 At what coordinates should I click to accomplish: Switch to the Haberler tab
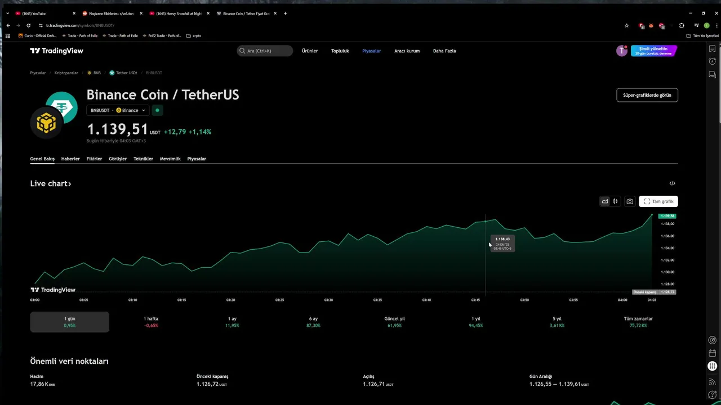[x=70, y=159]
